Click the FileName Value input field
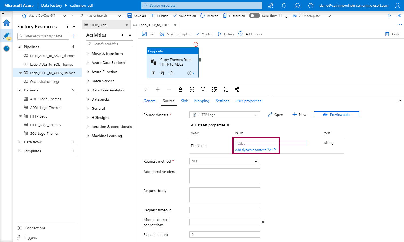 click(x=271, y=143)
